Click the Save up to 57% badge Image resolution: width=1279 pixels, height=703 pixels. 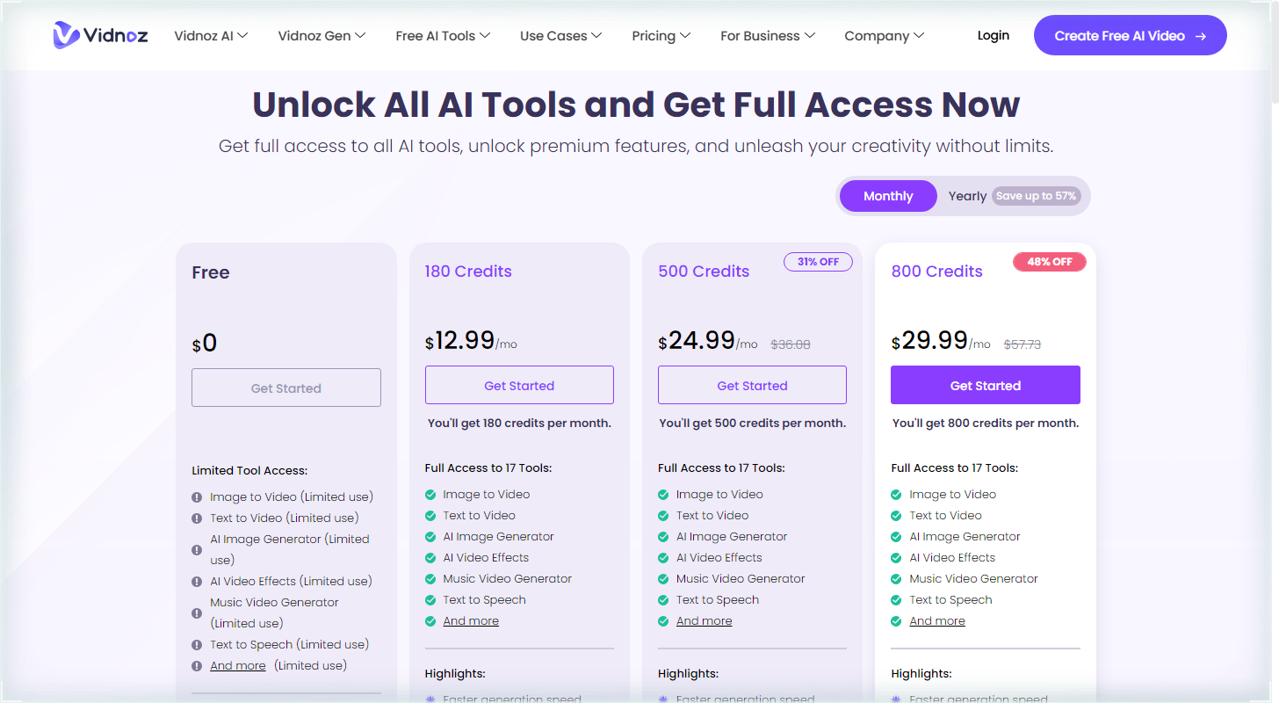pyautogui.click(x=1036, y=196)
